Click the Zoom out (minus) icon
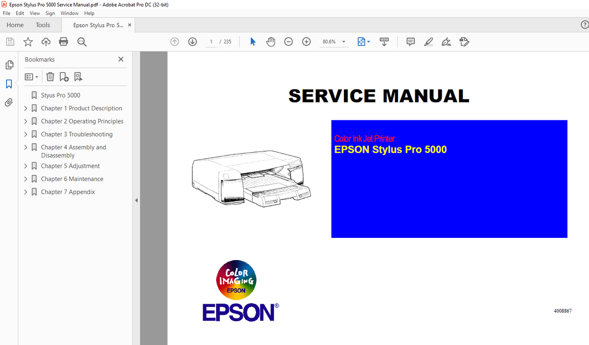Screen dimensions: 589x345 click(288, 42)
